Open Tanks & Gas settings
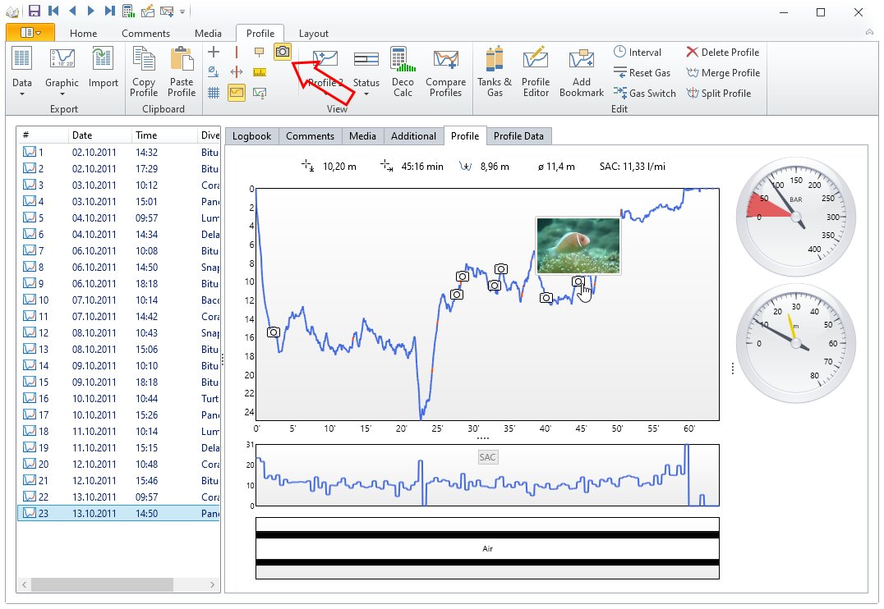Screen dimensions: 884x609 coord(494,72)
